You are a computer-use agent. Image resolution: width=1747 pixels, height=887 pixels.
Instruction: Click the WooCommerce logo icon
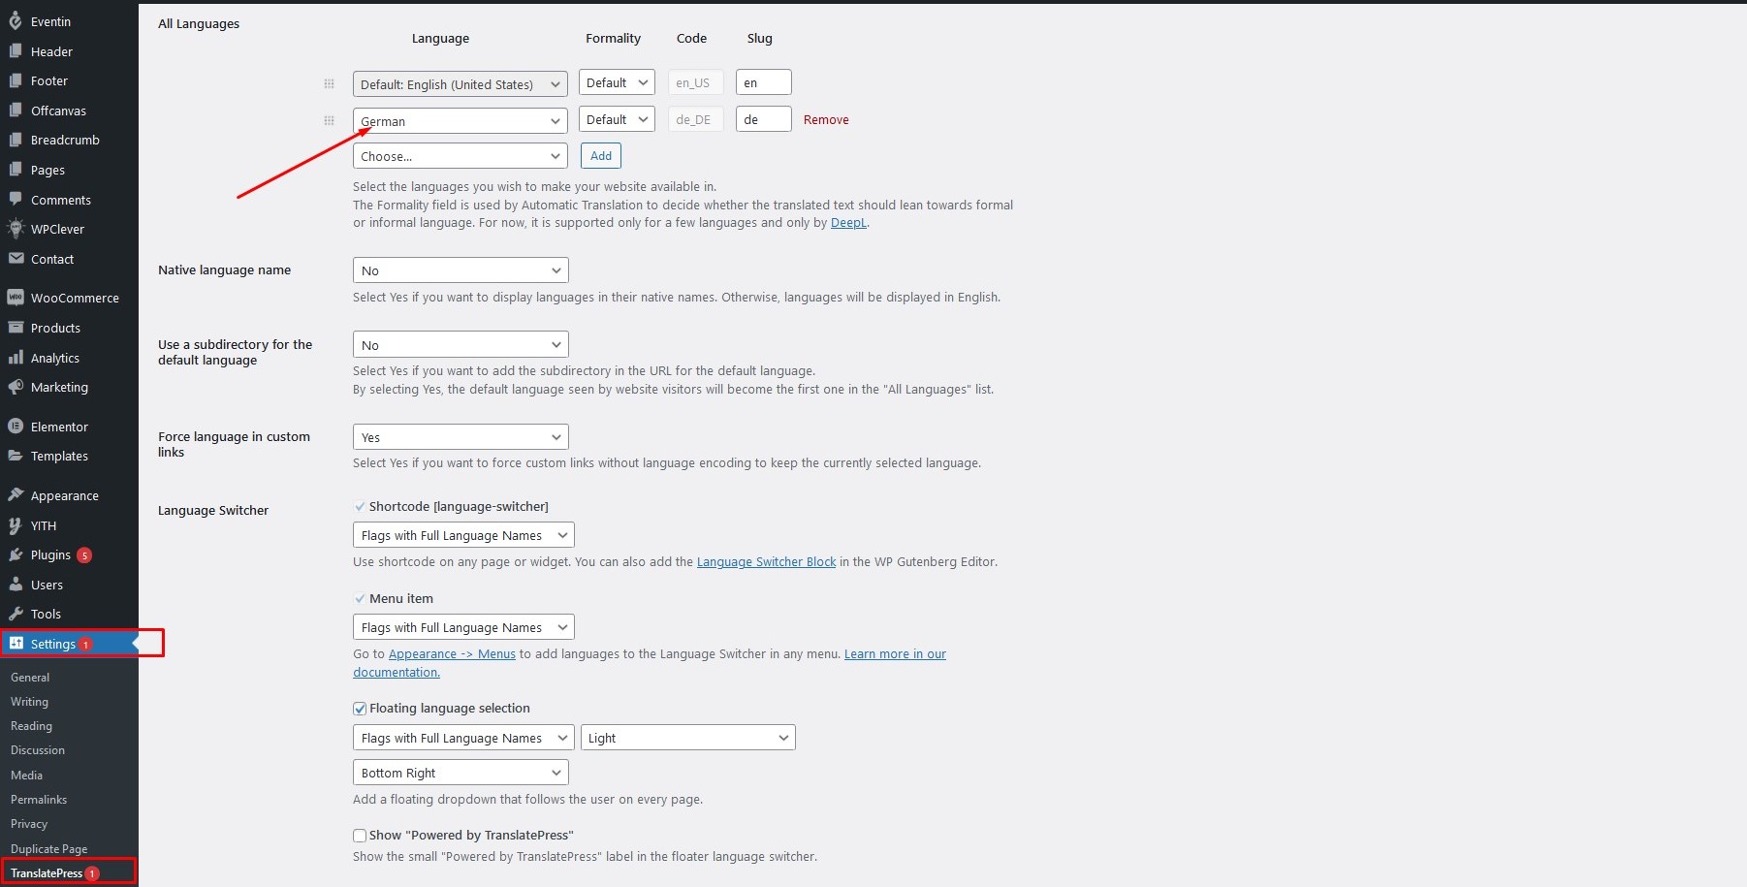click(x=15, y=298)
